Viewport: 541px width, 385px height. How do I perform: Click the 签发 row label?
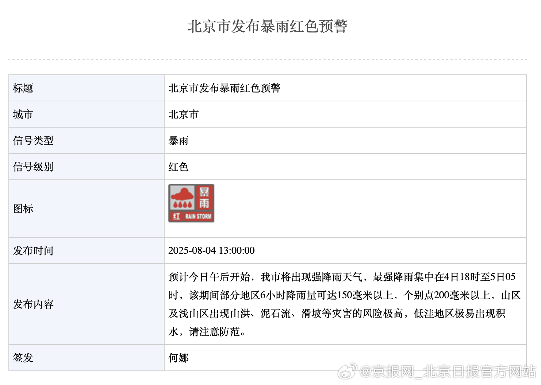point(23,358)
